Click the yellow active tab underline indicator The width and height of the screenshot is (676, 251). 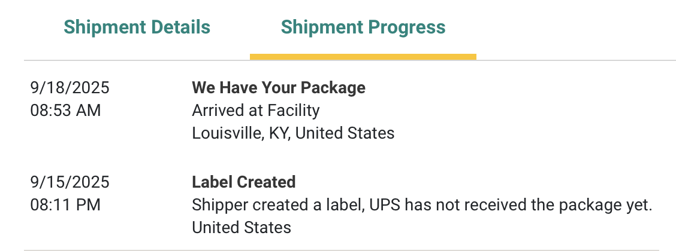pyautogui.click(x=363, y=57)
